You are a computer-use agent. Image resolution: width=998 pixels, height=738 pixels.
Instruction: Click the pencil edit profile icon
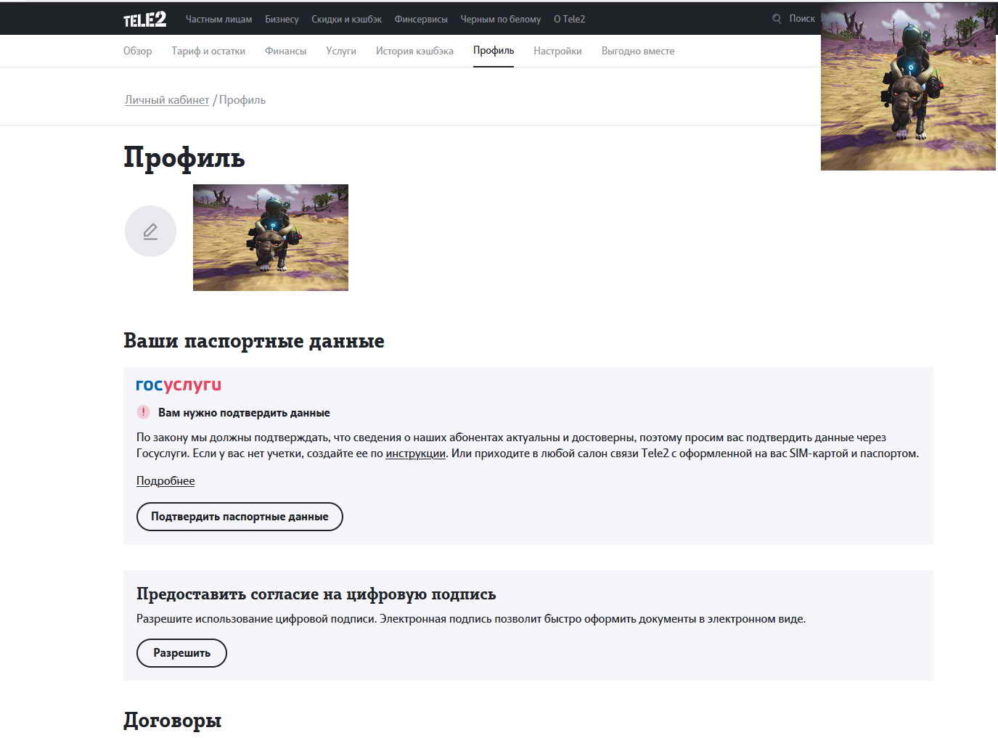[x=150, y=231]
